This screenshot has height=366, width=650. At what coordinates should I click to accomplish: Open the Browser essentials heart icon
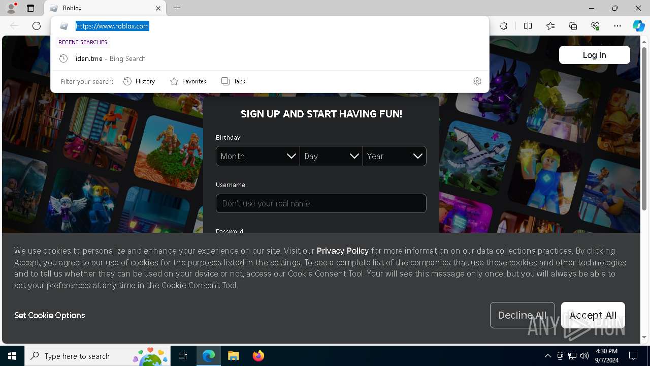(595, 26)
